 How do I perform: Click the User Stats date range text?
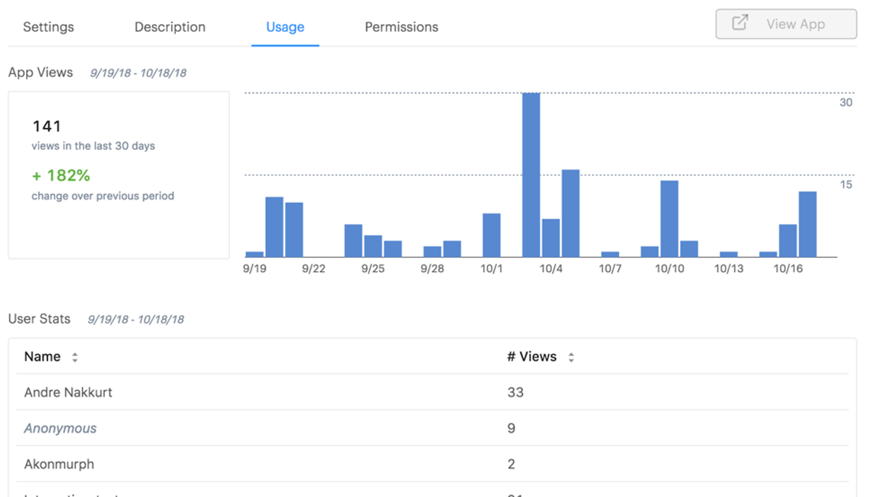point(136,320)
